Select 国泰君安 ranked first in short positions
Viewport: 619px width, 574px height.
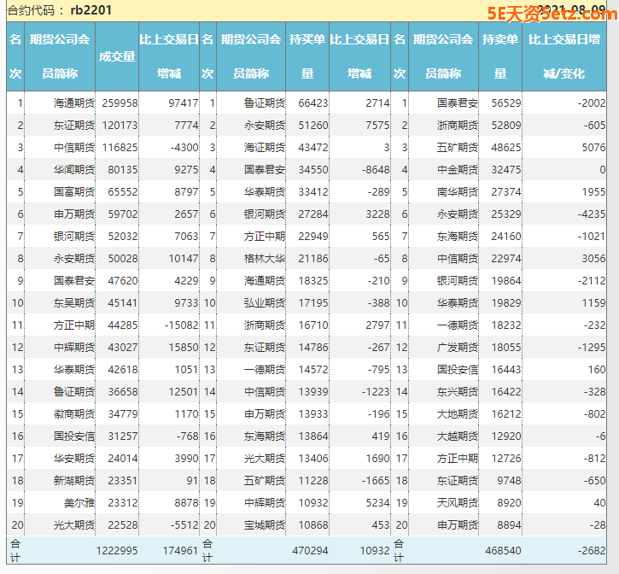pyautogui.click(x=457, y=102)
